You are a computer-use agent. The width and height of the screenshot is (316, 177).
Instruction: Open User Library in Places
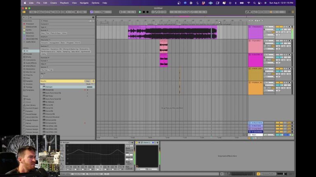point(31,105)
